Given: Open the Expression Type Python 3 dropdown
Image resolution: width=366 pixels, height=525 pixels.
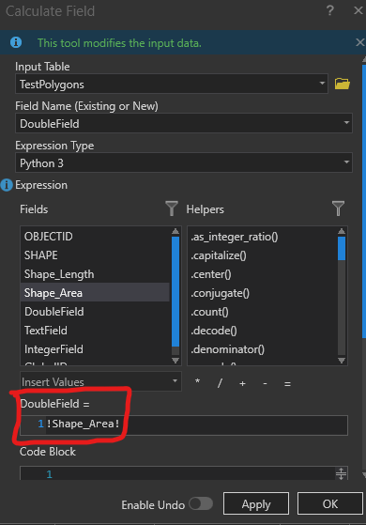Looking at the screenshot, I should click(x=184, y=162).
